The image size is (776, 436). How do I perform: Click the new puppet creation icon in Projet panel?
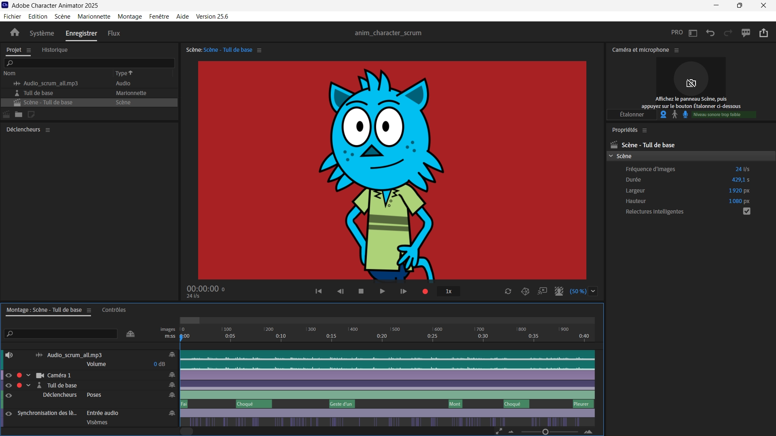[x=32, y=114]
